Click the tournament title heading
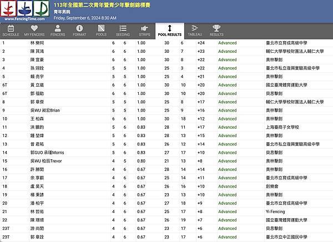 102,5
